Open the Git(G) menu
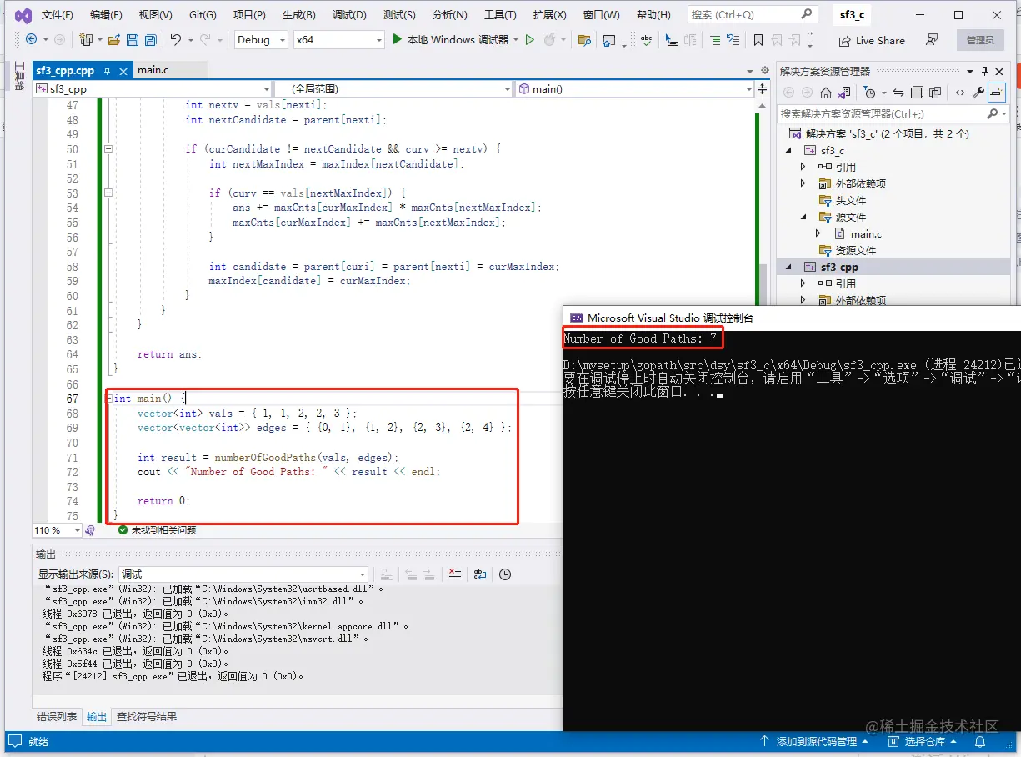The width and height of the screenshot is (1021, 757). click(203, 15)
